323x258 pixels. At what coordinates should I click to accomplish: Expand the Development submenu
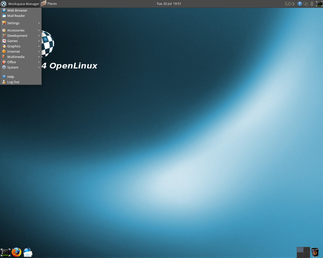tap(21, 36)
